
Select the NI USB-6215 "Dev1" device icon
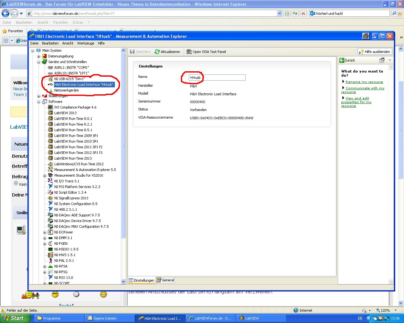click(50, 79)
